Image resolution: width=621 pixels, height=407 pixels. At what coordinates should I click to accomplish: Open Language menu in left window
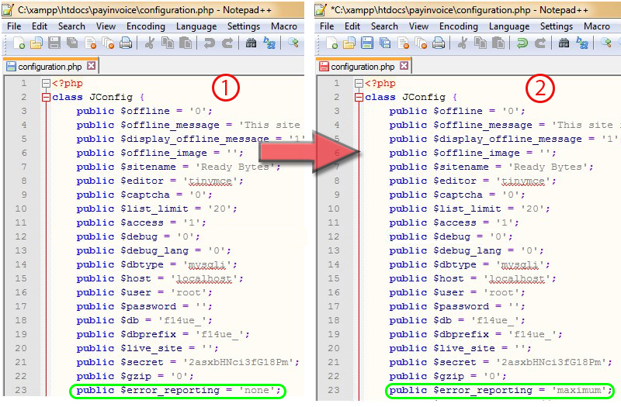196,26
